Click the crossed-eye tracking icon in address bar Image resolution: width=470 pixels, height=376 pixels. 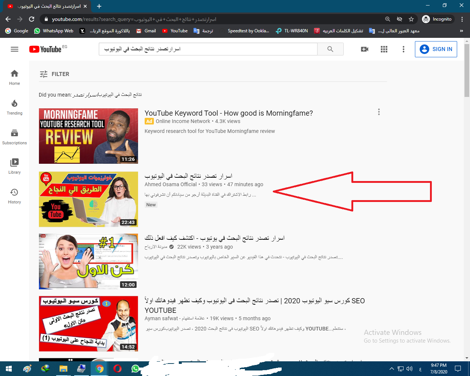point(399,19)
